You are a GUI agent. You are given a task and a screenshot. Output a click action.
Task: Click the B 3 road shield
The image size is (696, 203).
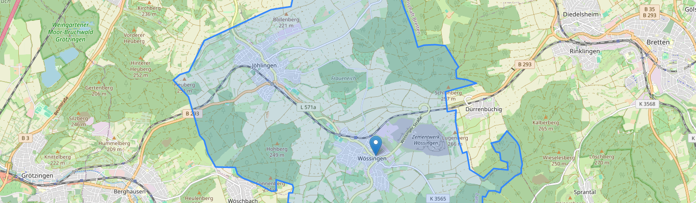(x=25, y=138)
